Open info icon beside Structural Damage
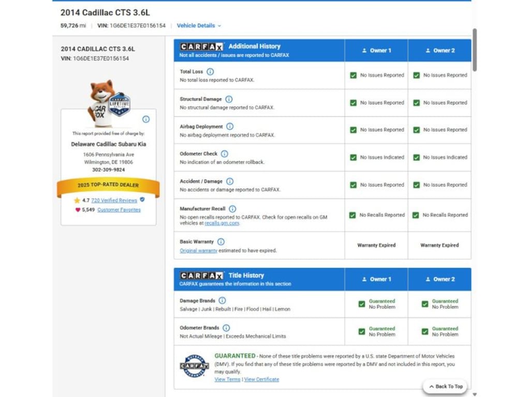530x397 pixels. coord(229,99)
